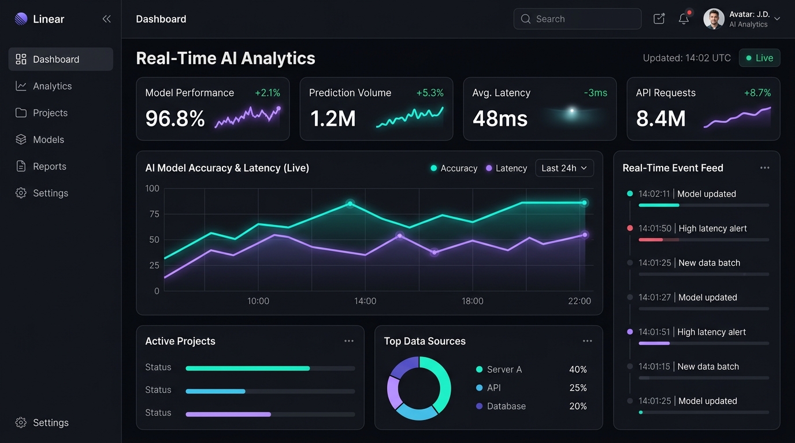The height and width of the screenshot is (443, 795).
Task: Go to Analytics in the sidebar
Action: coord(61,86)
